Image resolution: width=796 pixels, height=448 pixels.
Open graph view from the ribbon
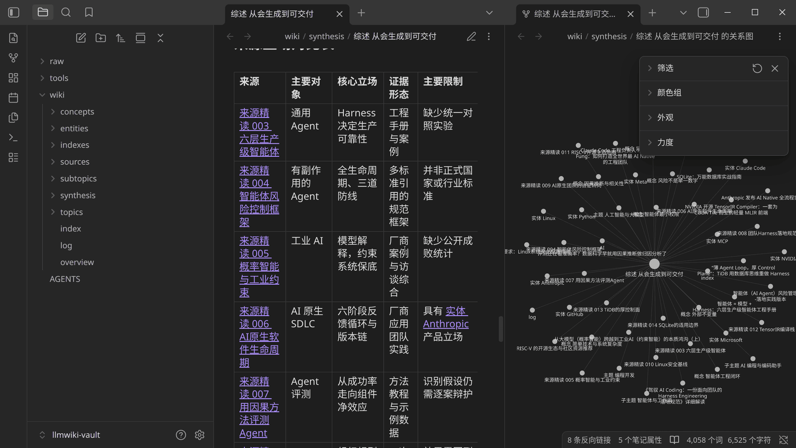point(13,58)
